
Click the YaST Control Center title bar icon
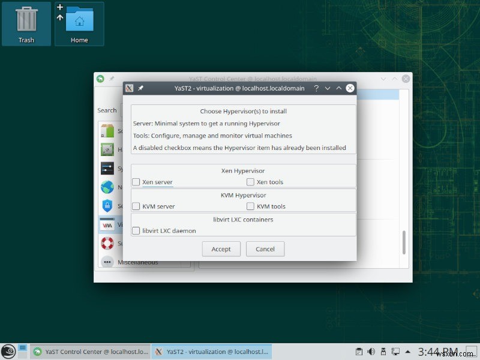tap(100, 79)
